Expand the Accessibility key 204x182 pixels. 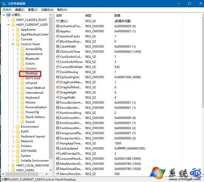tap(18, 49)
